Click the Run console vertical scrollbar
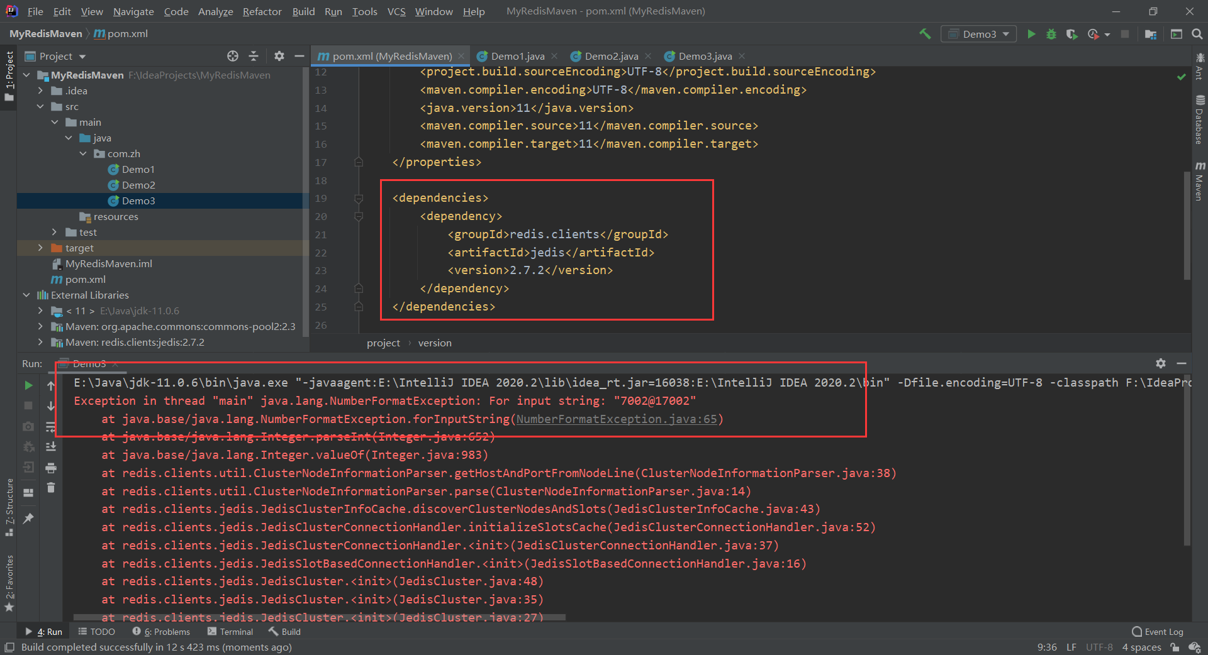Viewport: 1208px width, 655px height. [x=1187, y=461]
